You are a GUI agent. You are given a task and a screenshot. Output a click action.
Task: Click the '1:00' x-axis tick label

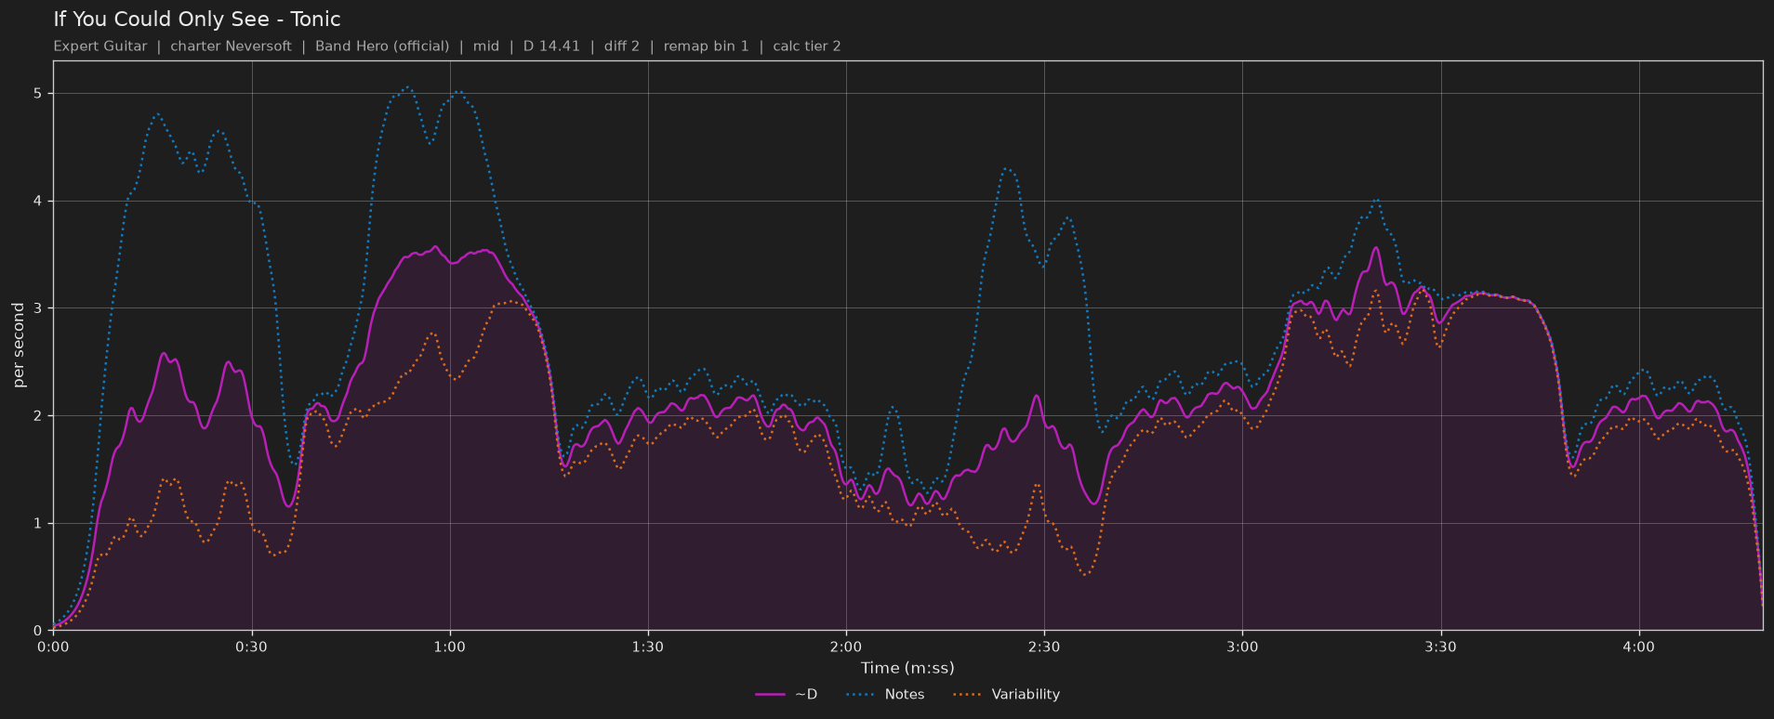[x=449, y=647]
